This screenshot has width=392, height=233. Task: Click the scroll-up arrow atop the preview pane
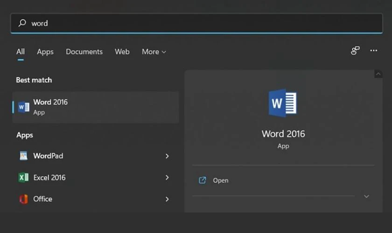(378, 74)
